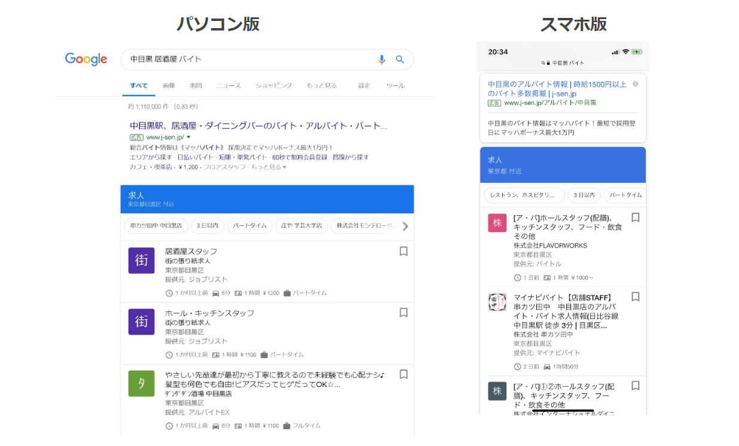This screenshot has height=446, width=739.
Task: Save the ホール・キッチンスタッフ job with its bookmark
Action: pos(404,313)
